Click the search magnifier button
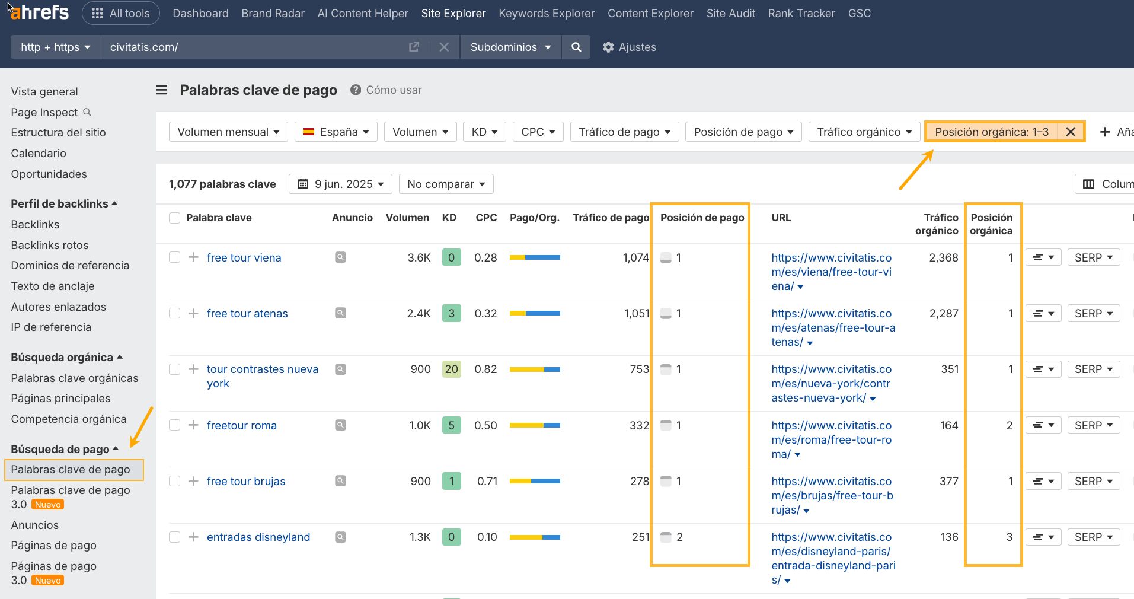This screenshot has width=1134, height=599. pos(576,47)
